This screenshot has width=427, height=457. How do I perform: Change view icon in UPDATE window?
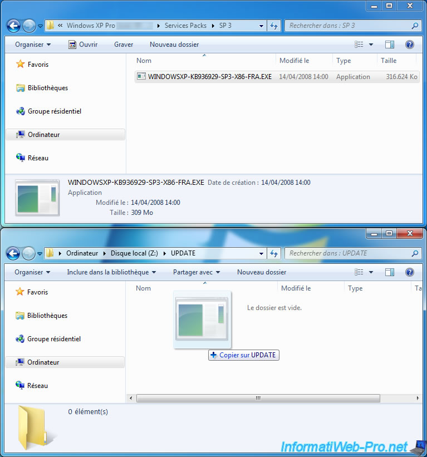click(x=359, y=272)
